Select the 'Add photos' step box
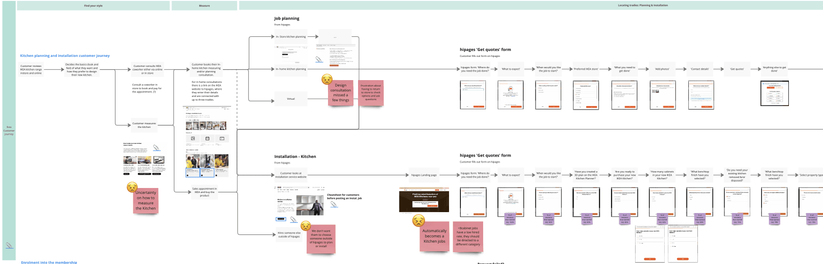823x264 pixels. pos(662,69)
